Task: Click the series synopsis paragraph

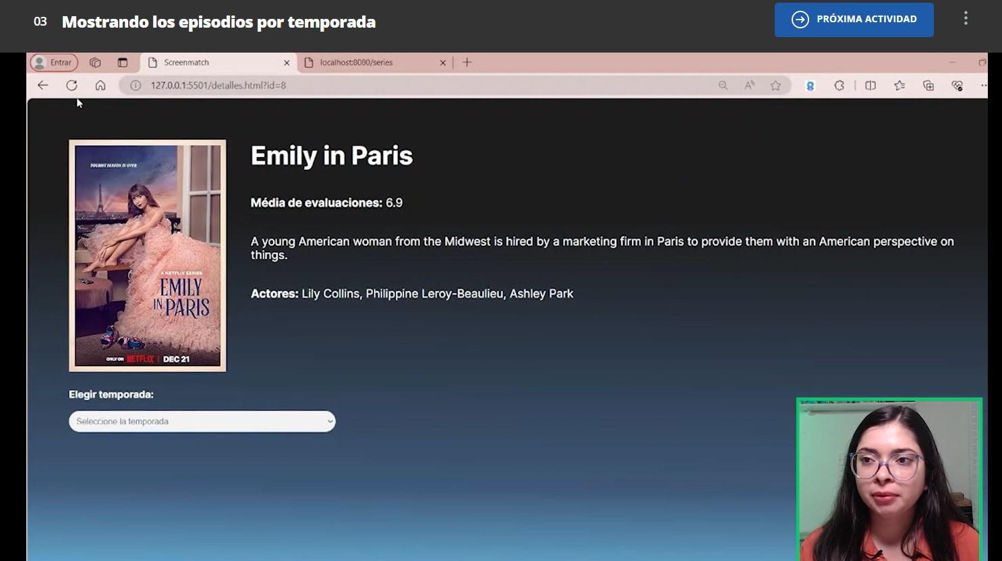Action: tap(602, 248)
